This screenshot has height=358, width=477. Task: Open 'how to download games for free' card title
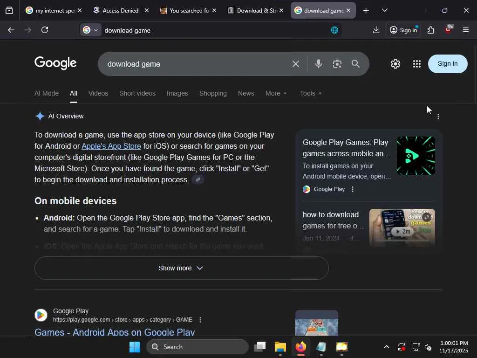click(x=333, y=220)
